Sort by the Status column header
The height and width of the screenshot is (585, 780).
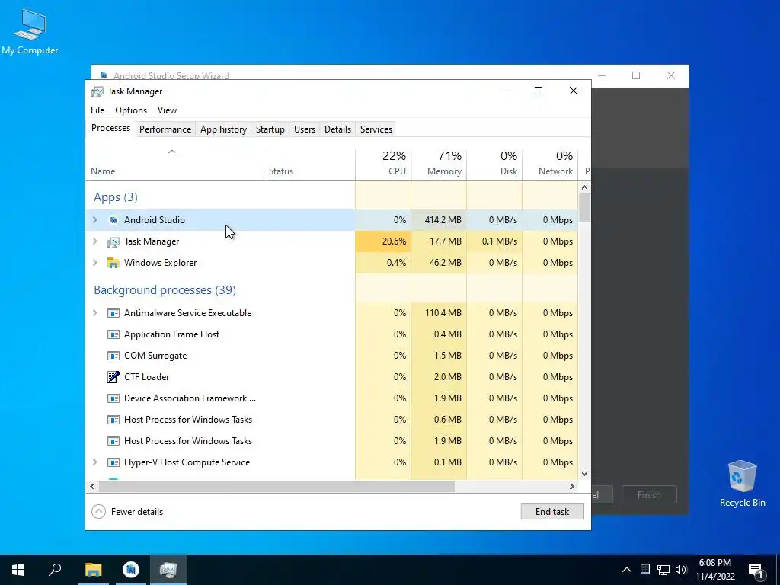click(x=309, y=164)
